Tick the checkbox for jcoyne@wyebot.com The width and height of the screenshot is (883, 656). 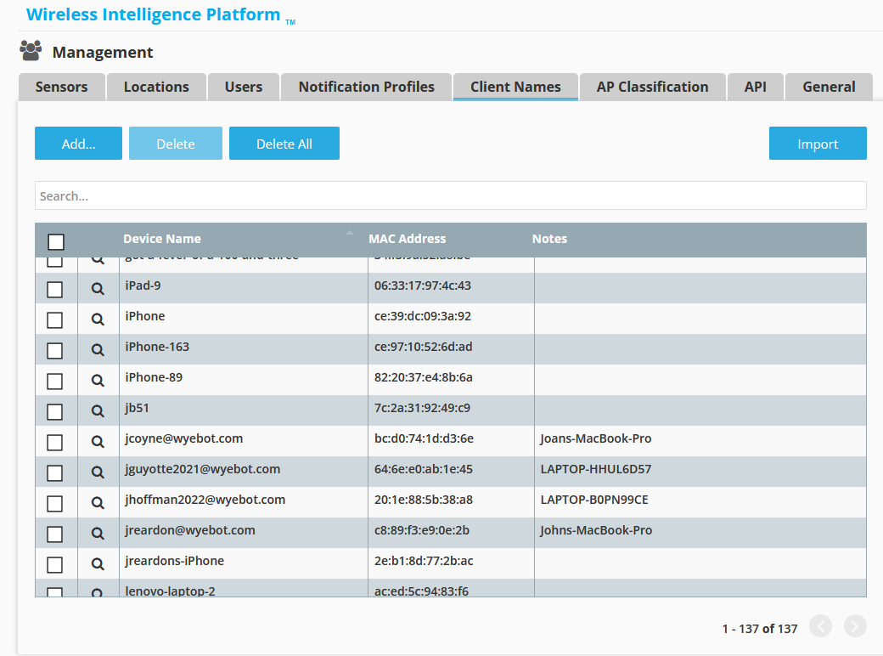pyautogui.click(x=54, y=443)
